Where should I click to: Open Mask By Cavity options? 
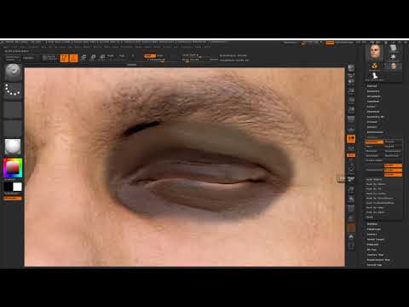[x=376, y=194]
